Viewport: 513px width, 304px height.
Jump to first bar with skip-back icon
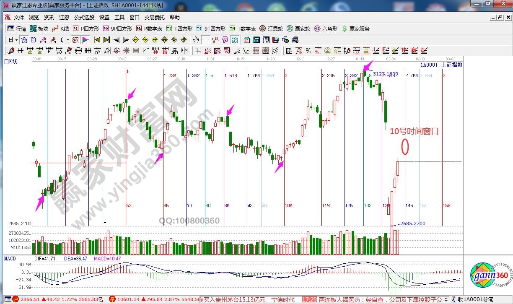[x=97, y=40]
